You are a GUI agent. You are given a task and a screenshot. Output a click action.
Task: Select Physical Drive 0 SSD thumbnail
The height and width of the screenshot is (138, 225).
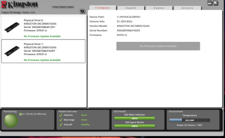12,27
